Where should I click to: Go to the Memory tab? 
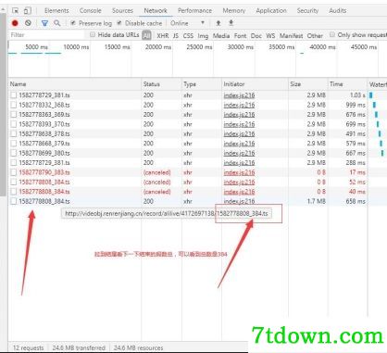click(x=234, y=11)
